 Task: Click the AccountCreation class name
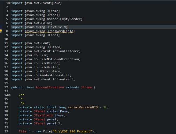50,87
